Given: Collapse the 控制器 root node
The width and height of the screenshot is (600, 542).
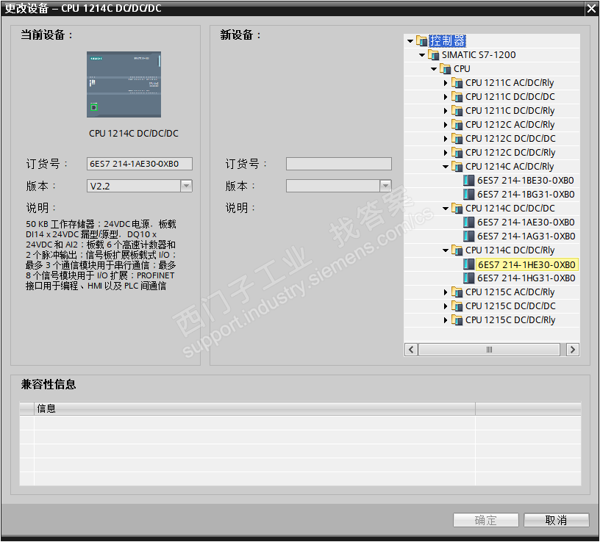Looking at the screenshot, I should coord(410,41).
